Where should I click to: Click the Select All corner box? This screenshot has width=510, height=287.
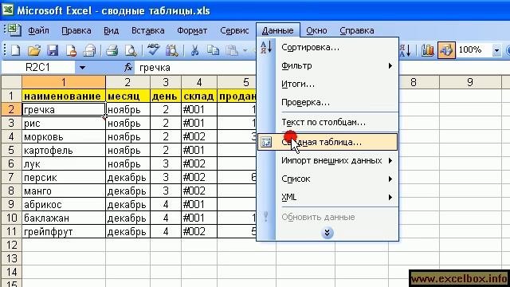click(11, 82)
